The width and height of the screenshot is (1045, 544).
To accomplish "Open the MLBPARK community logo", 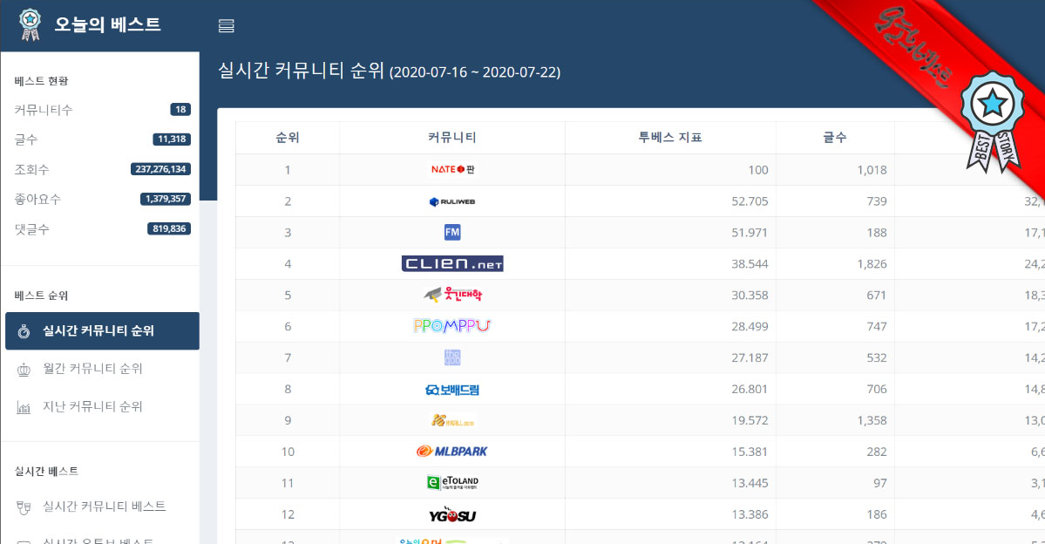I will pos(452,452).
